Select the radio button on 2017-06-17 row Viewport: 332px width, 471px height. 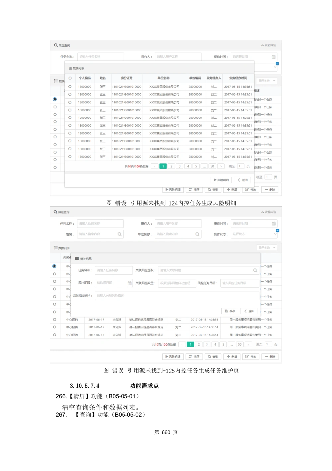click(x=55, y=319)
